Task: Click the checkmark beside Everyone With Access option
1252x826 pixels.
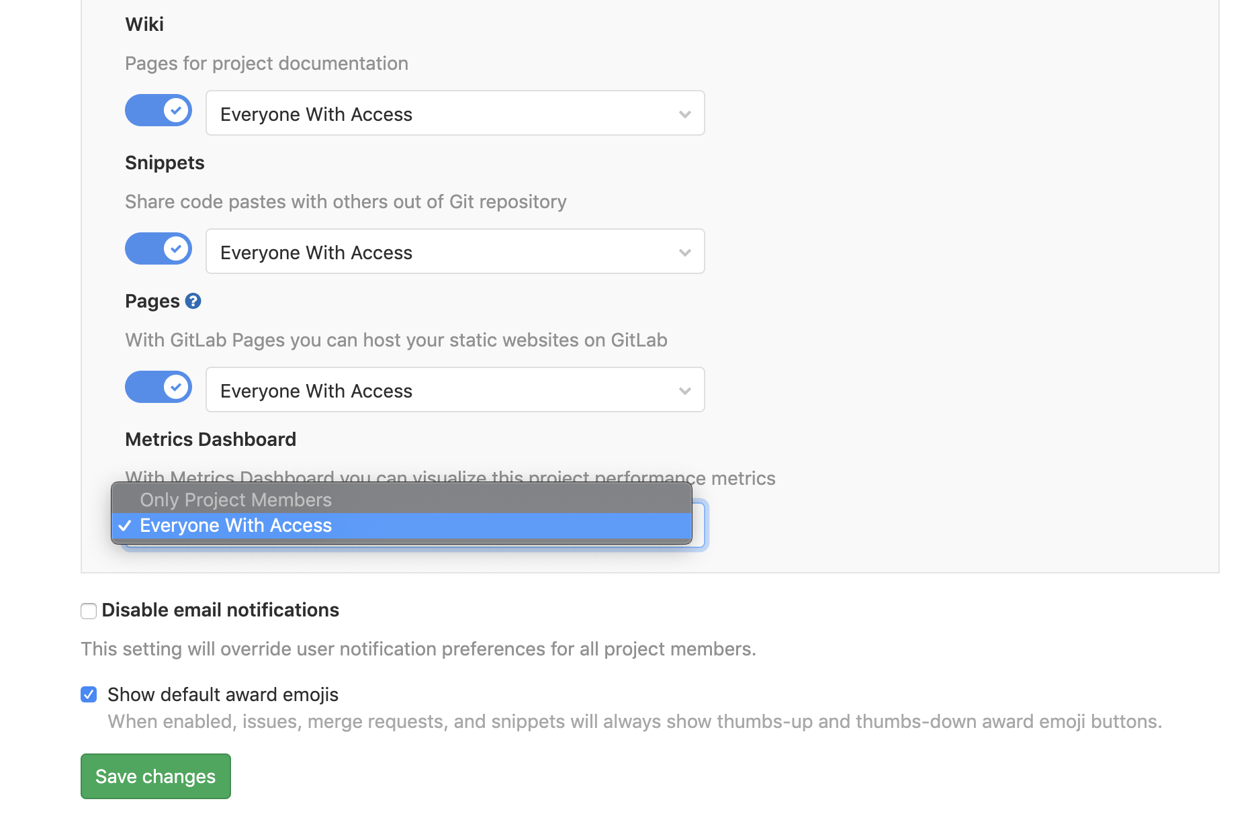Action: (124, 526)
